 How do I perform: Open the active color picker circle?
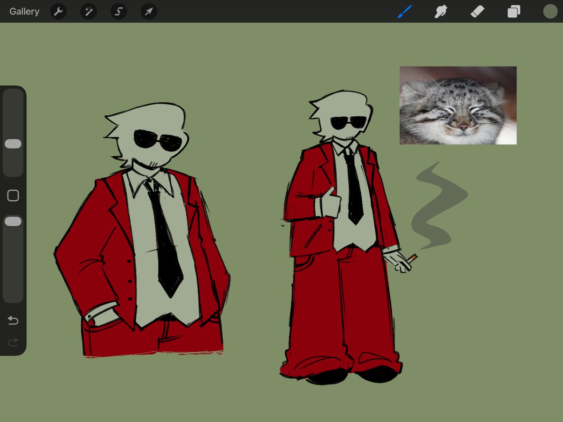tap(550, 11)
